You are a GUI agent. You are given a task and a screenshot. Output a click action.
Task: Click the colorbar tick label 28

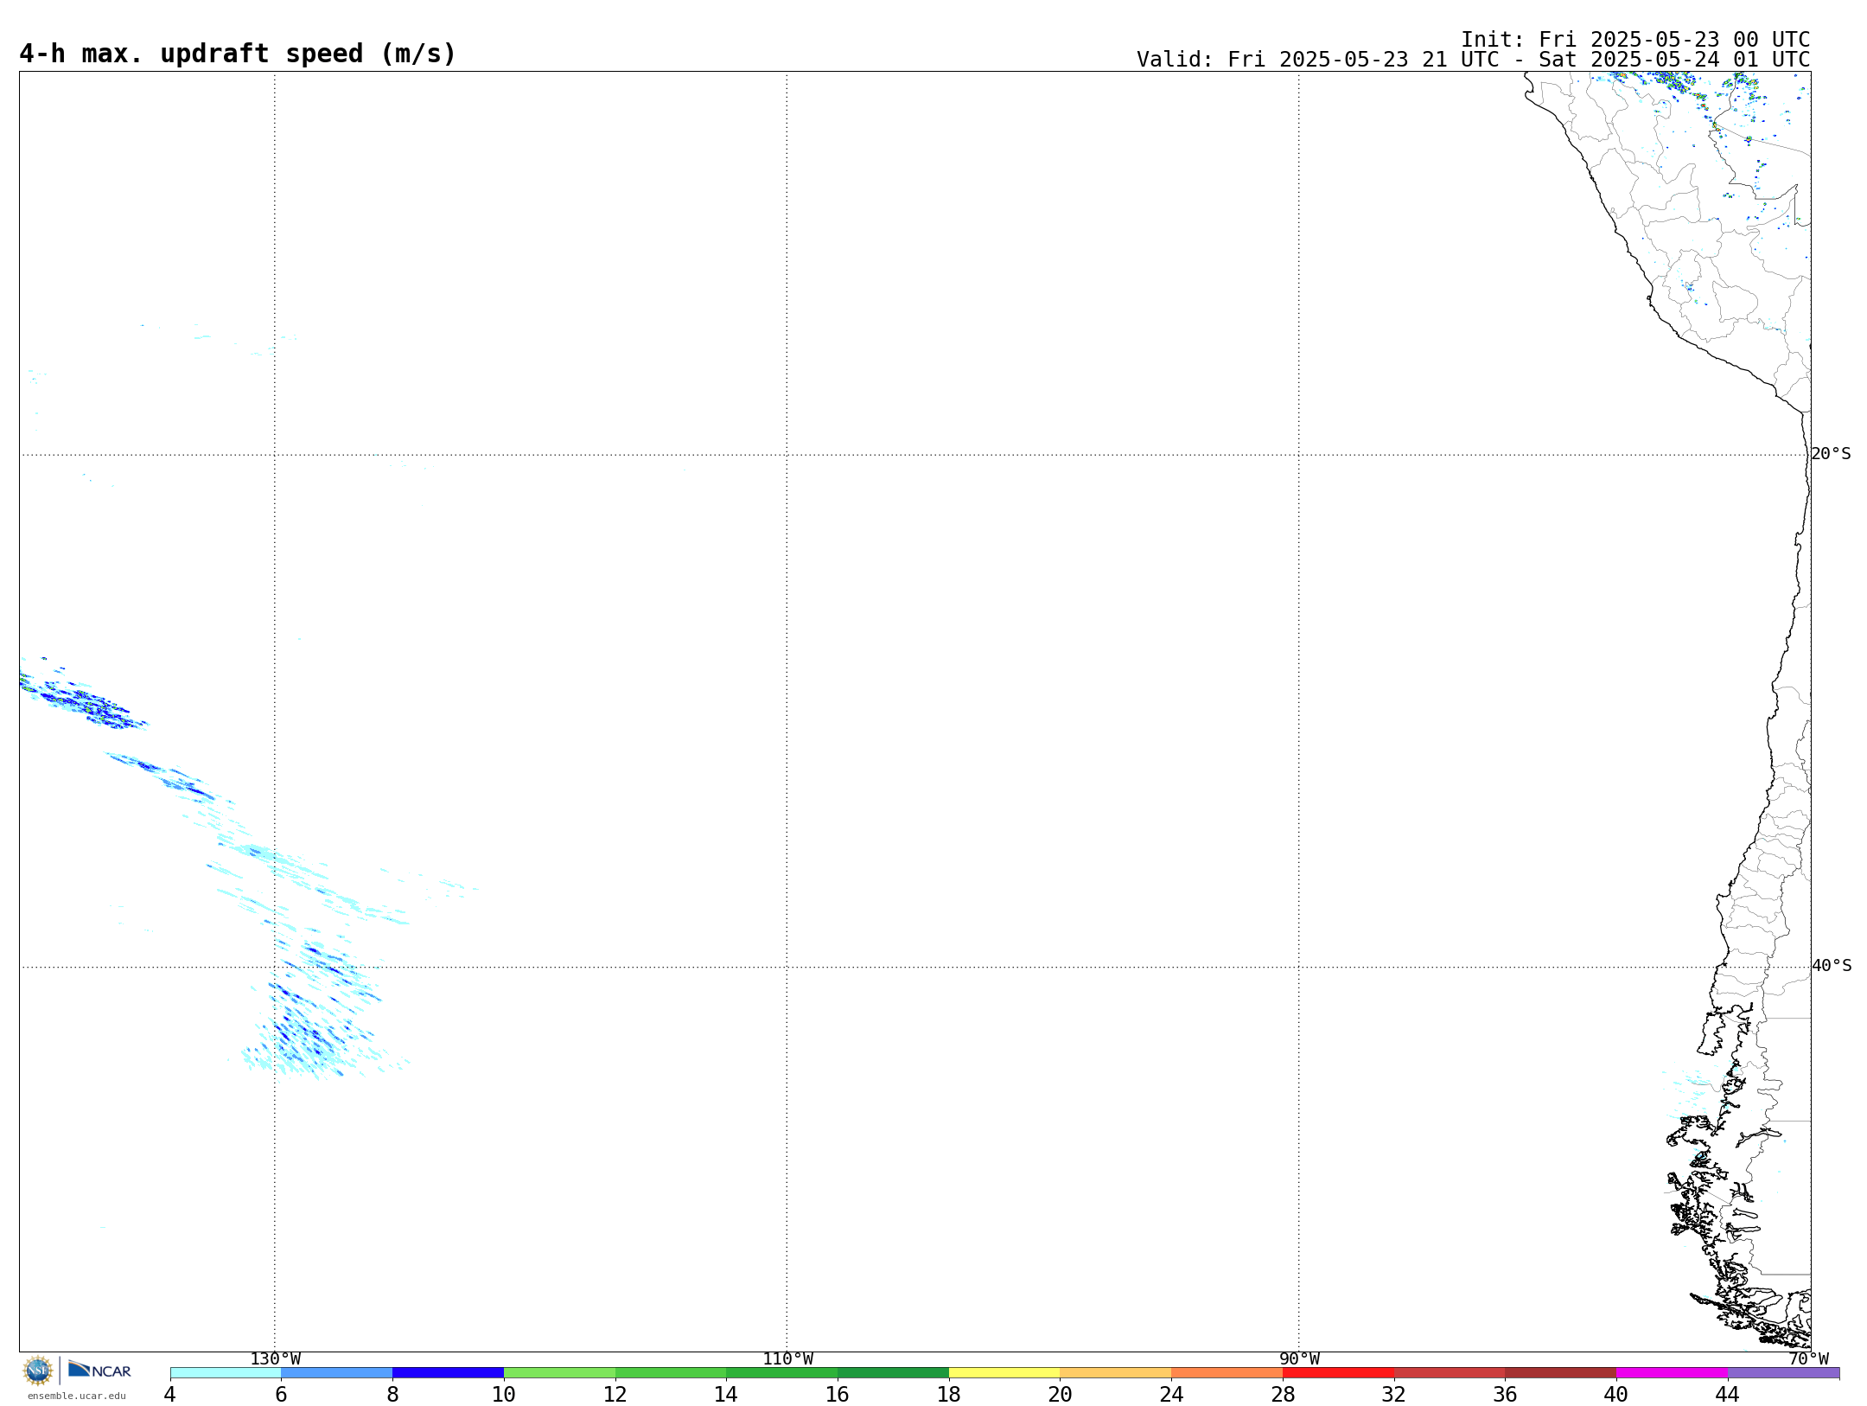(x=1283, y=1395)
